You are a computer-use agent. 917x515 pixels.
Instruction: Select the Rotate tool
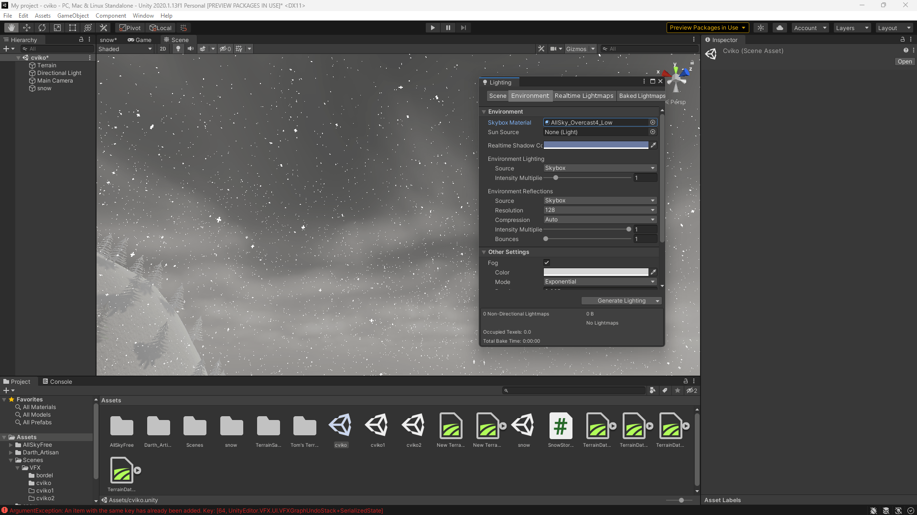[42, 28]
